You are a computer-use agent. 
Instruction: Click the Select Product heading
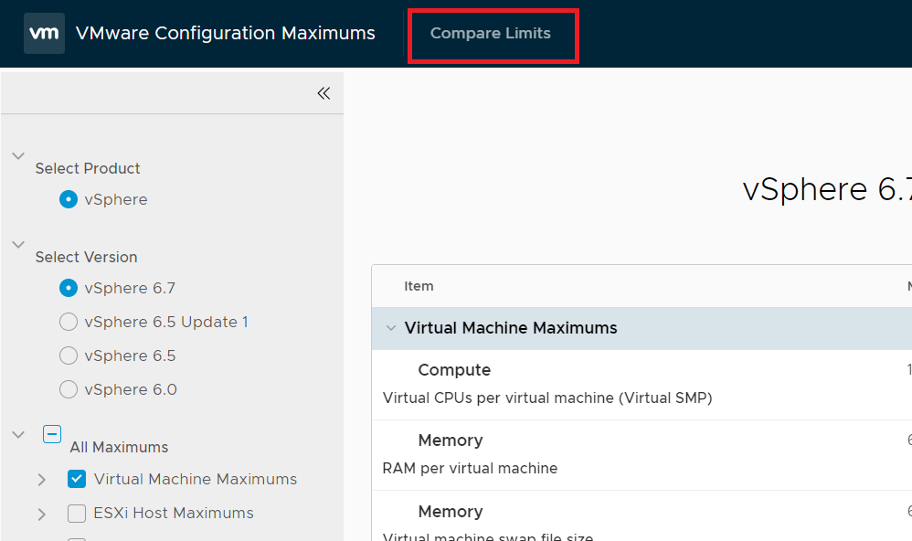(87, 169)
